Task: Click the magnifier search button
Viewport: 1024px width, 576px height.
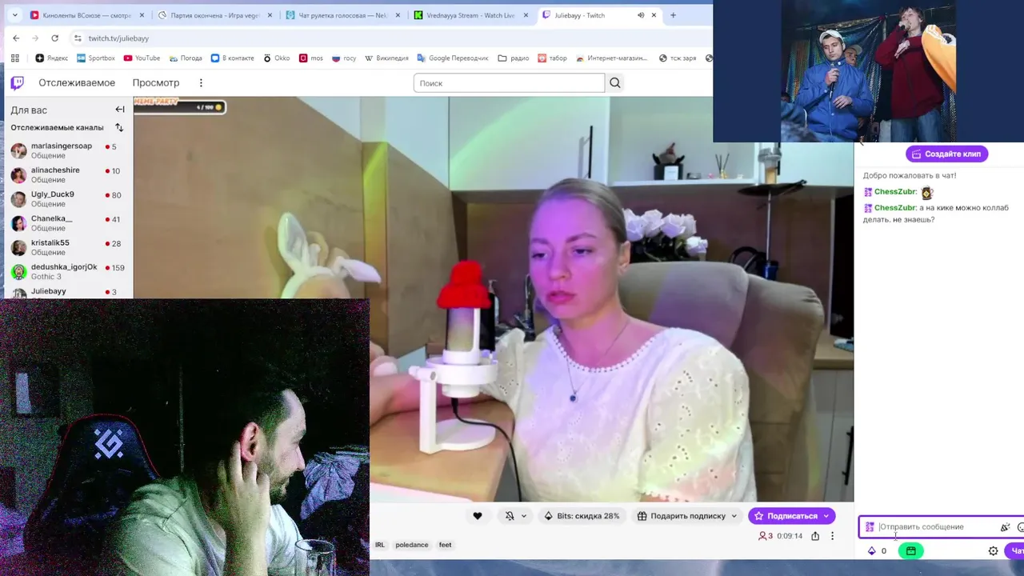Action: 614,82
